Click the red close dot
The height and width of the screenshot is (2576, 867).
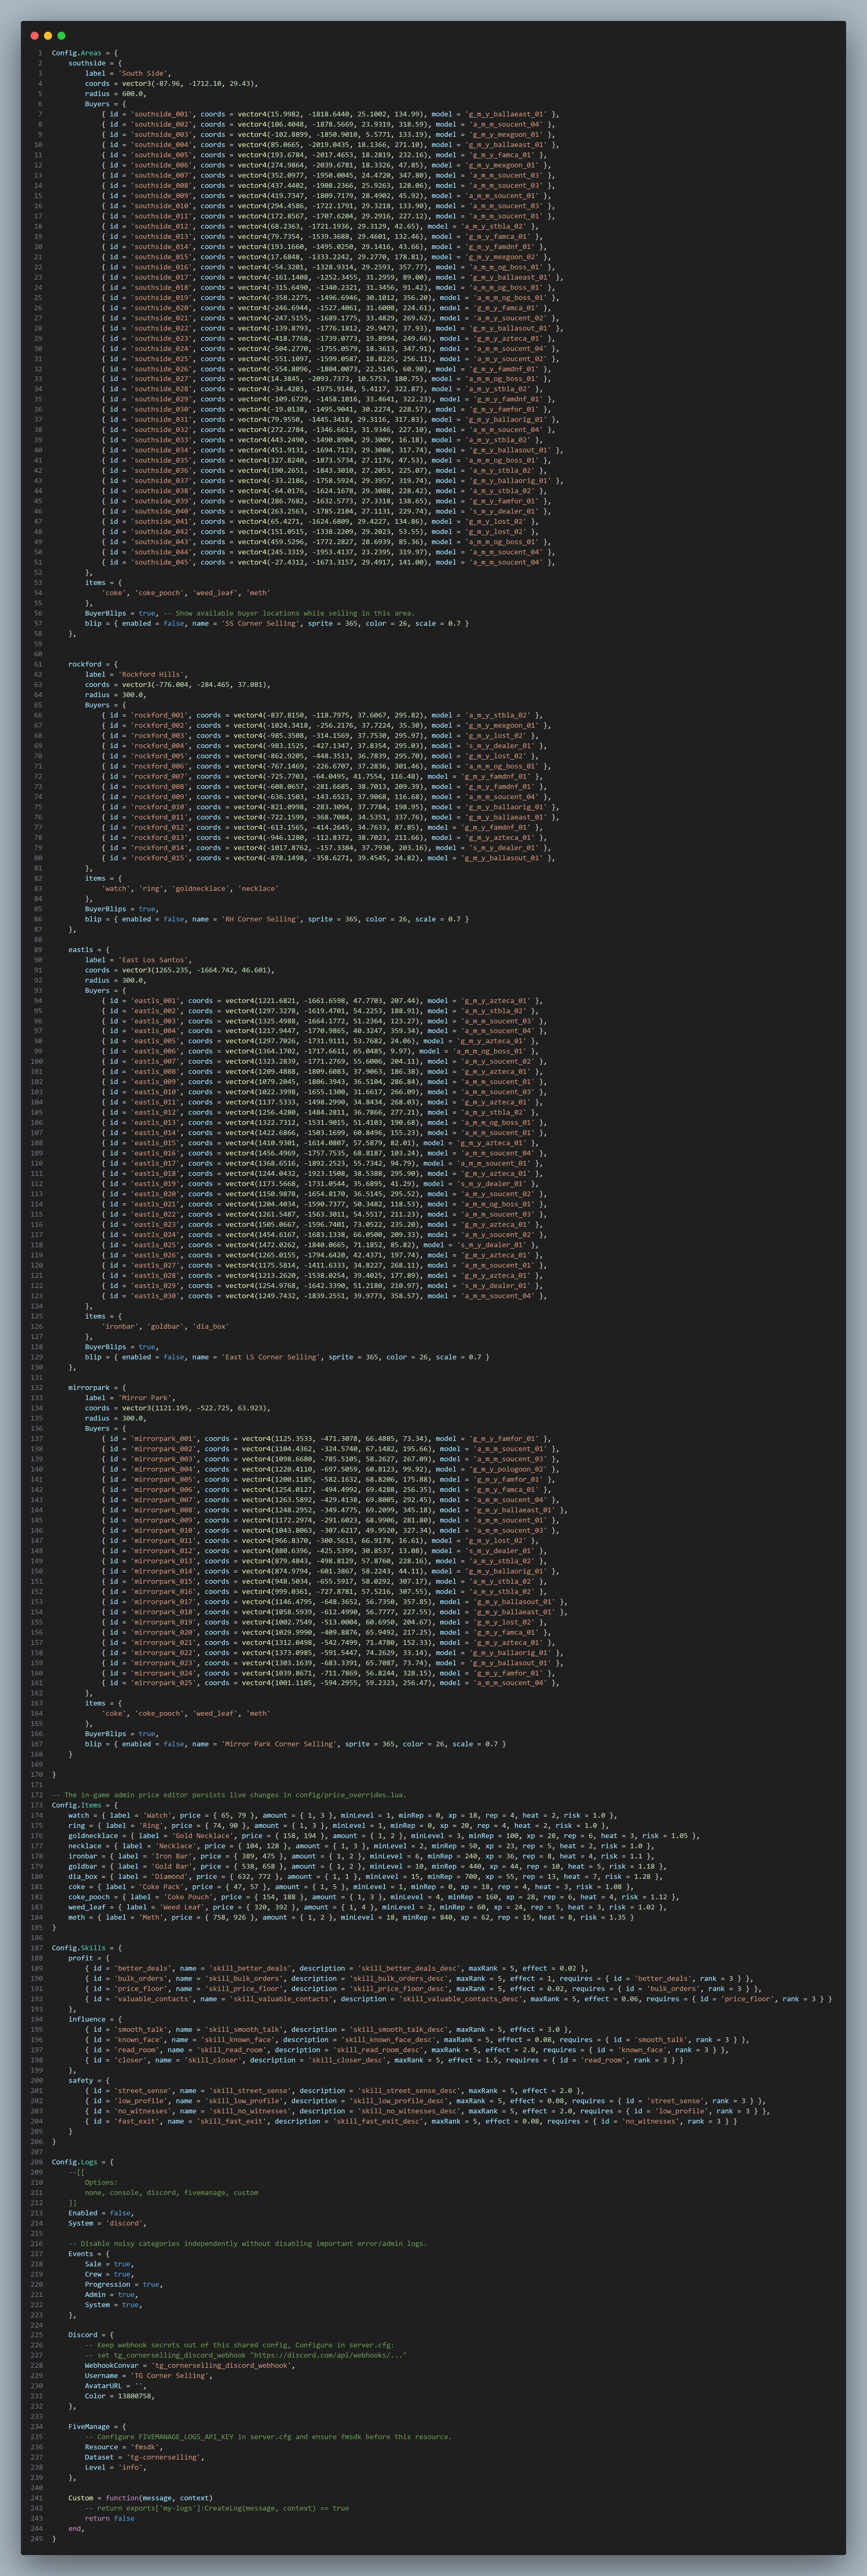point(35,36)
